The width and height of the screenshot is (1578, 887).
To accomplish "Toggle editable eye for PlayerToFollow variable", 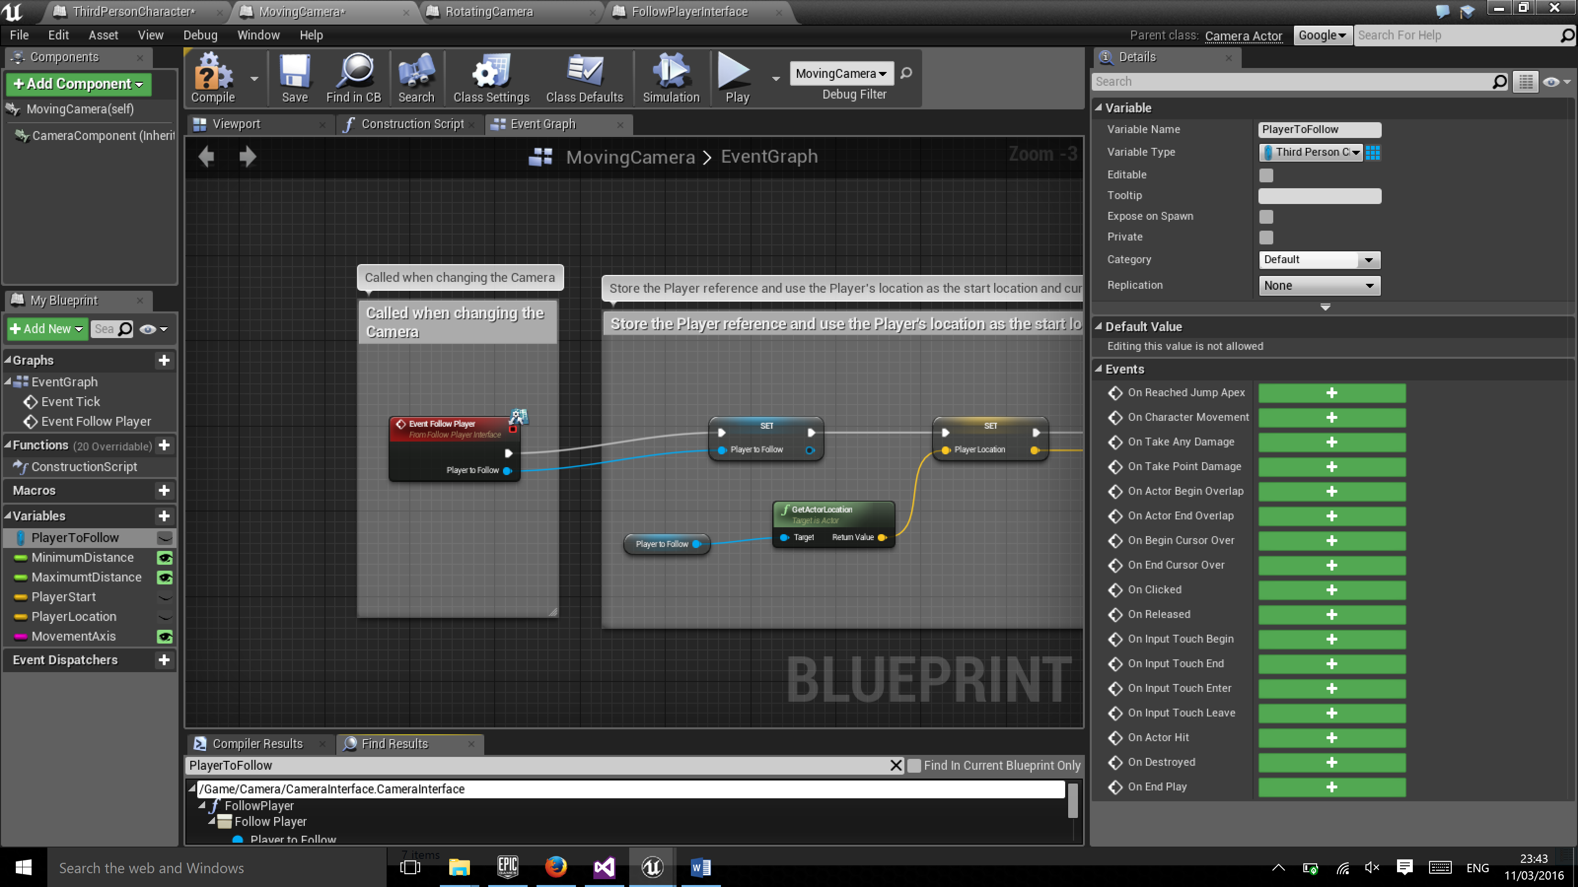I will (x=165, y=538).
